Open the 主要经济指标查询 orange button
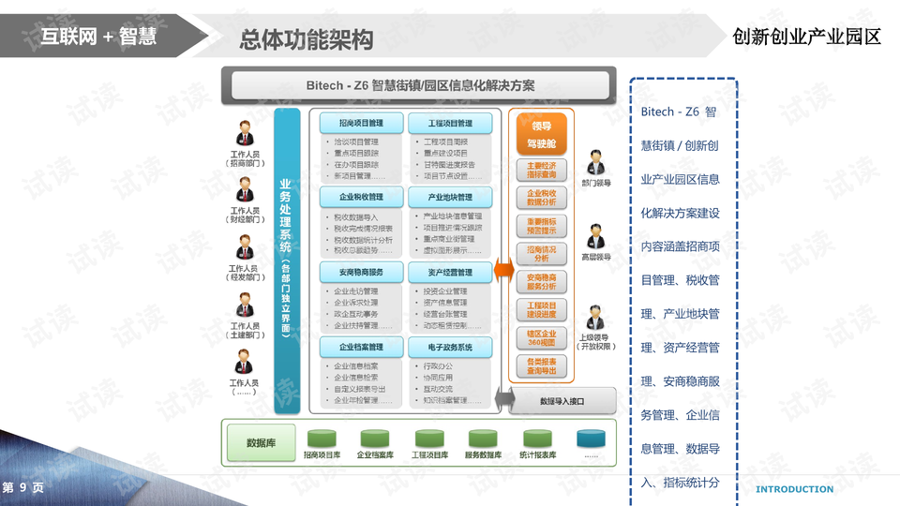The width and height of the screenshot is (900, 506). click(x=541, y=170)
